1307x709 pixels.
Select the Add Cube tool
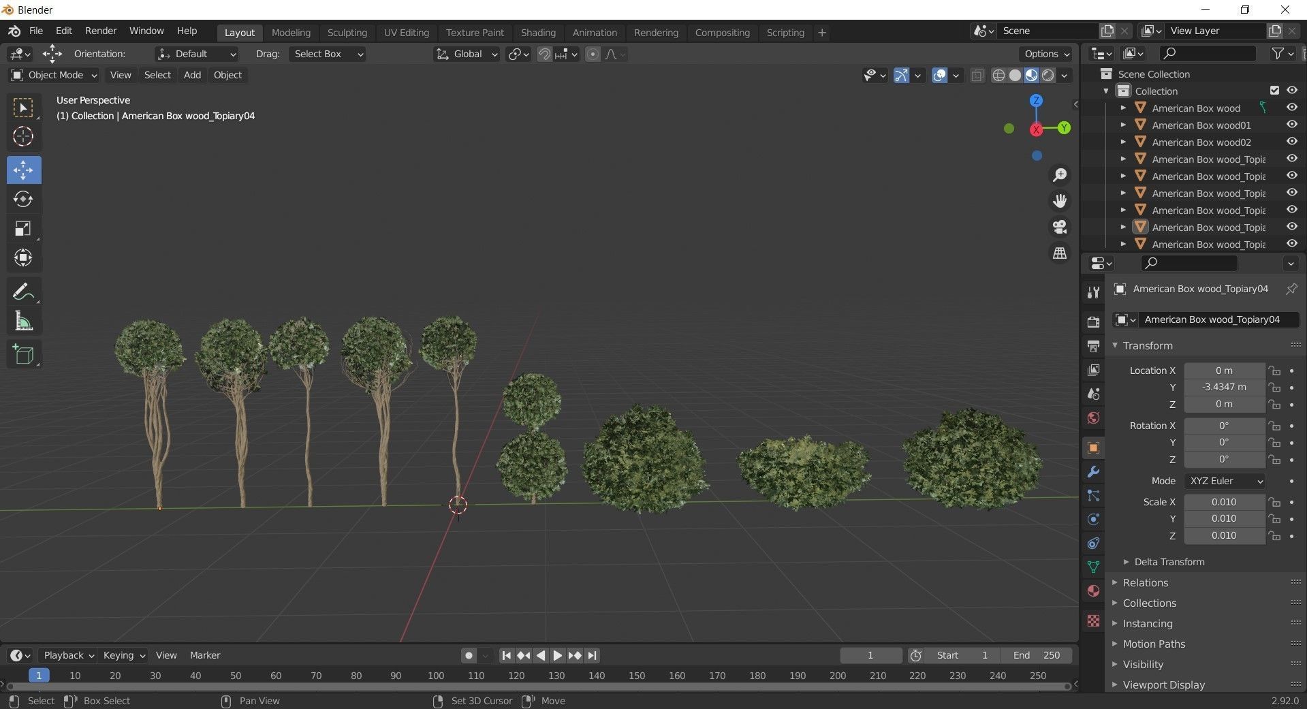[24, 354]
